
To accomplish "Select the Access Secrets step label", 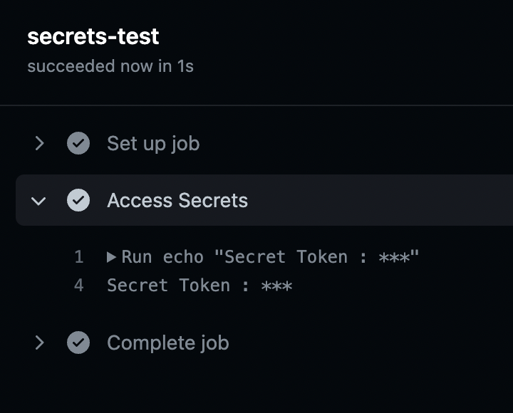I will (177, 201).
